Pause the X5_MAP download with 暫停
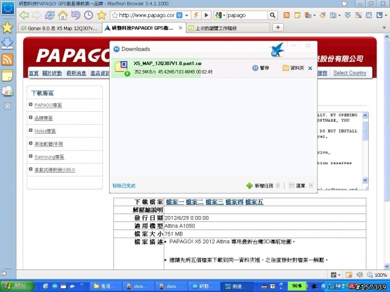The height and width of the screenshot is (292, 390). [260, 68]
